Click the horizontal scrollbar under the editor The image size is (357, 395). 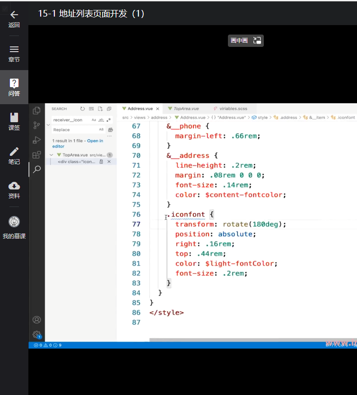coord(253,340)
